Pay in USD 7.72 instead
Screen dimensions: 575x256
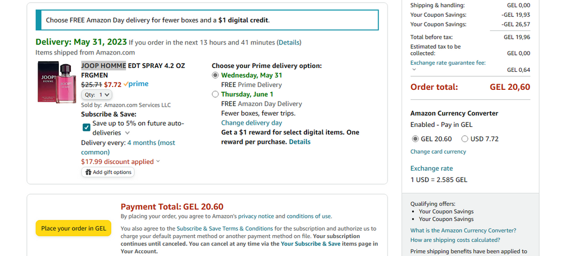(x=465, y=139)
